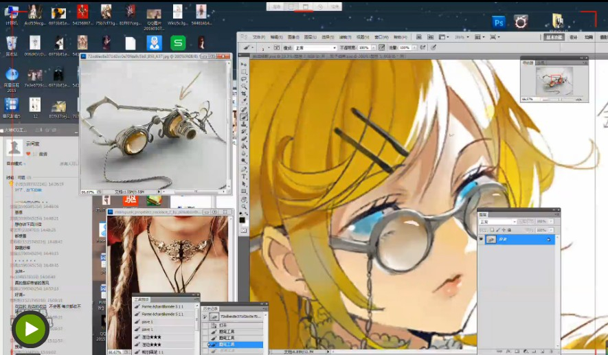
Task: Open the green S desktop icon
Action: 178,43
